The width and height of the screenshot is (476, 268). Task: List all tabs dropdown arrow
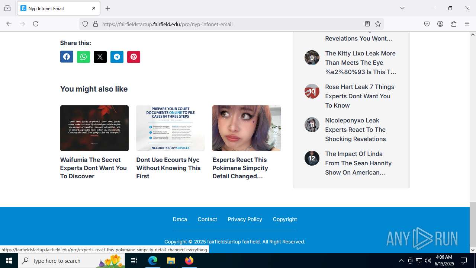[x=402, y=8]
